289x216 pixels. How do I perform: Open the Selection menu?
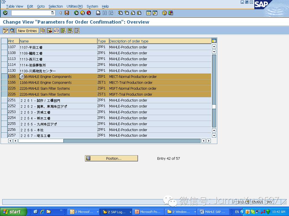(x=56, y=6)
